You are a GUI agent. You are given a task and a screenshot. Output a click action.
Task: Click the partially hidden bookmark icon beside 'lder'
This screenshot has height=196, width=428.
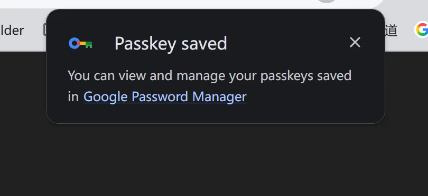tap(45, 30)
